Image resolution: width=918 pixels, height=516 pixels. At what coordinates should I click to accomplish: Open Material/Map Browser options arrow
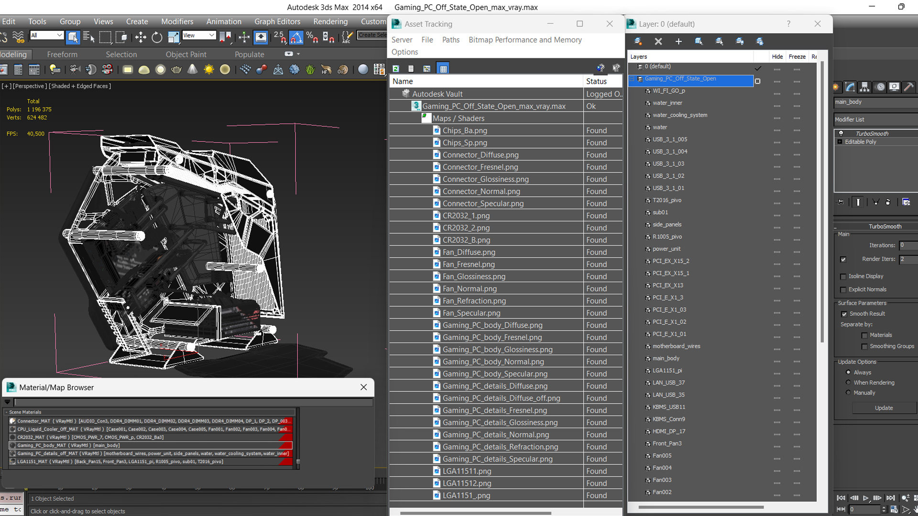pyautogui.click(x=7, y=402)
